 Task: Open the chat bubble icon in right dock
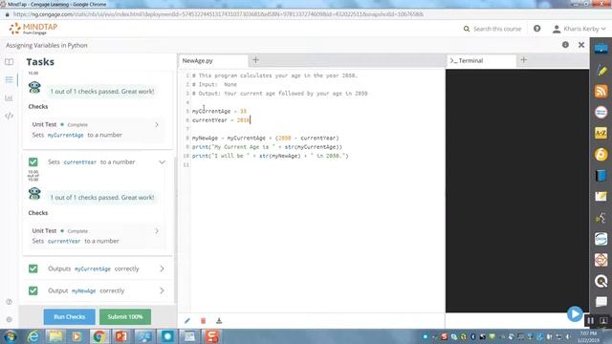[x=601, y=302]
